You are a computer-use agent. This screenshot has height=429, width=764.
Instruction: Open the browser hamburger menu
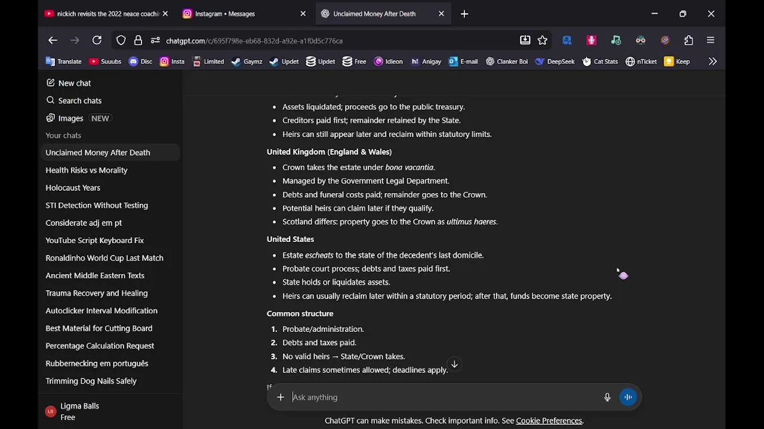pos(710,41)
